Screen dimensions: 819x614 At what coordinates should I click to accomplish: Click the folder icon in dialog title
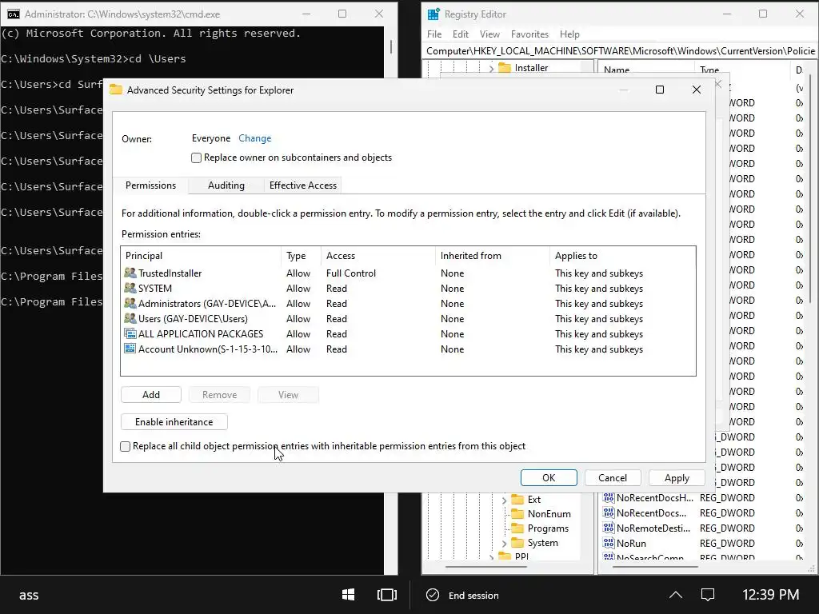116,90
